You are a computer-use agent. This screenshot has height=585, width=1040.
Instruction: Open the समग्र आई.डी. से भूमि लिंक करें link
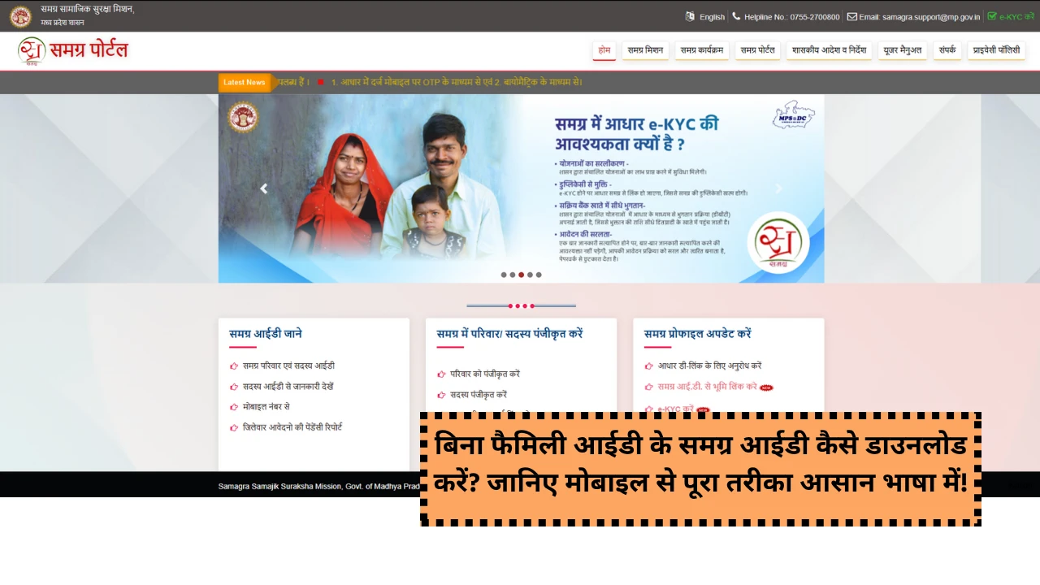(x=704, y=386)
